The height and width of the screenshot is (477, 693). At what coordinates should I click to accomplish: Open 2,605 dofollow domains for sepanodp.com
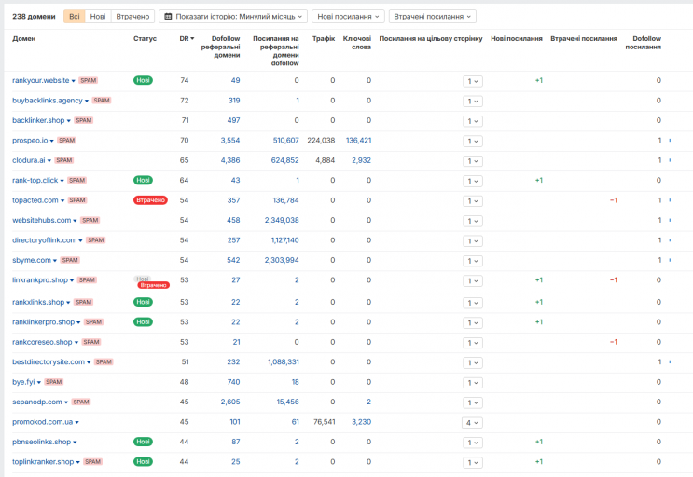(x=230, y=402)
